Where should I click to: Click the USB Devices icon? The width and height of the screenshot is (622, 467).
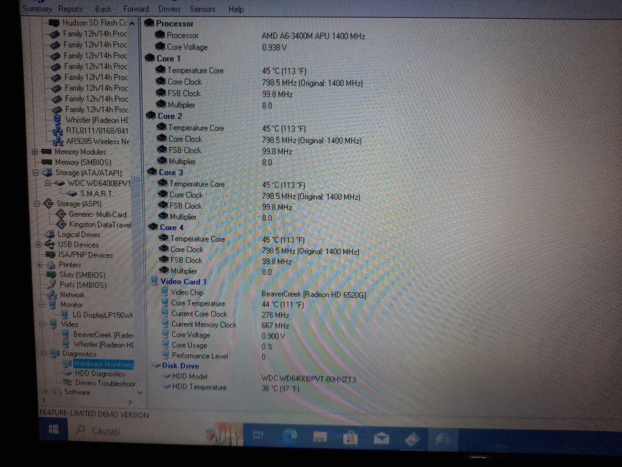click(x=50, y=244)
